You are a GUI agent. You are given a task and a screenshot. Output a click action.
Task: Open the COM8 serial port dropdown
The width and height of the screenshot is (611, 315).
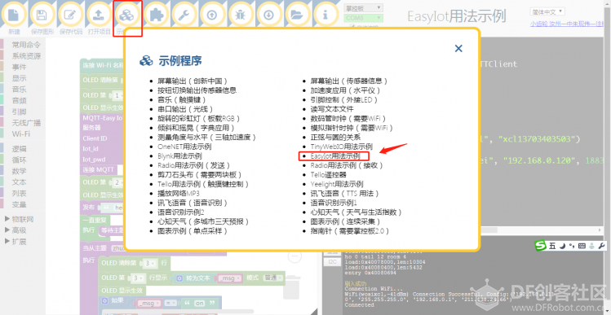pos(363,18)
